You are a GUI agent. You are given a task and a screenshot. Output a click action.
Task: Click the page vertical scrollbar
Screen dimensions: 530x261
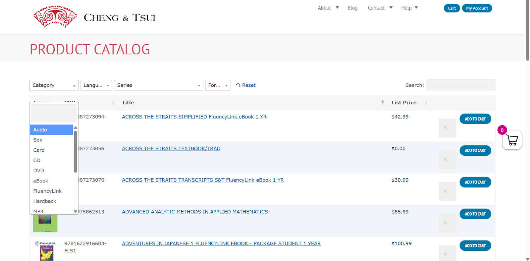528,30
